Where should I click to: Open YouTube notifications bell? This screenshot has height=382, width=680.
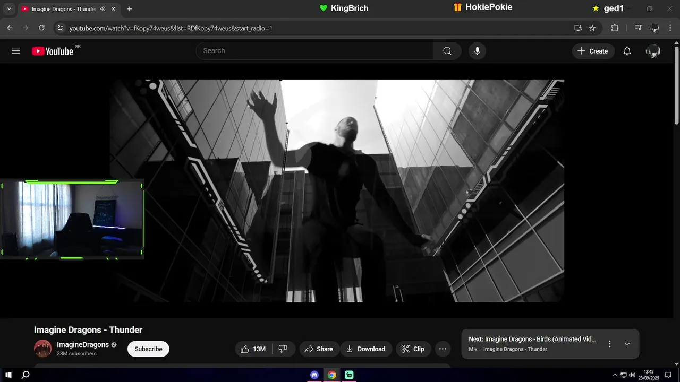627,51
